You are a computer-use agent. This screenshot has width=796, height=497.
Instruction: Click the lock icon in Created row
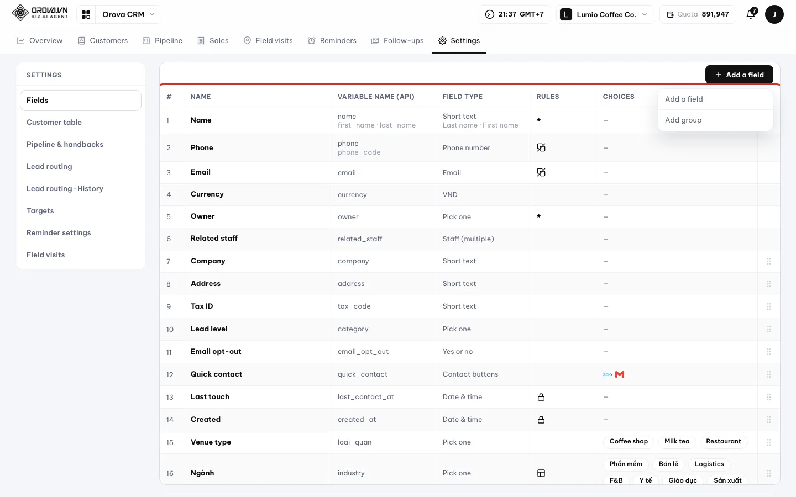[x=541, y=420]
